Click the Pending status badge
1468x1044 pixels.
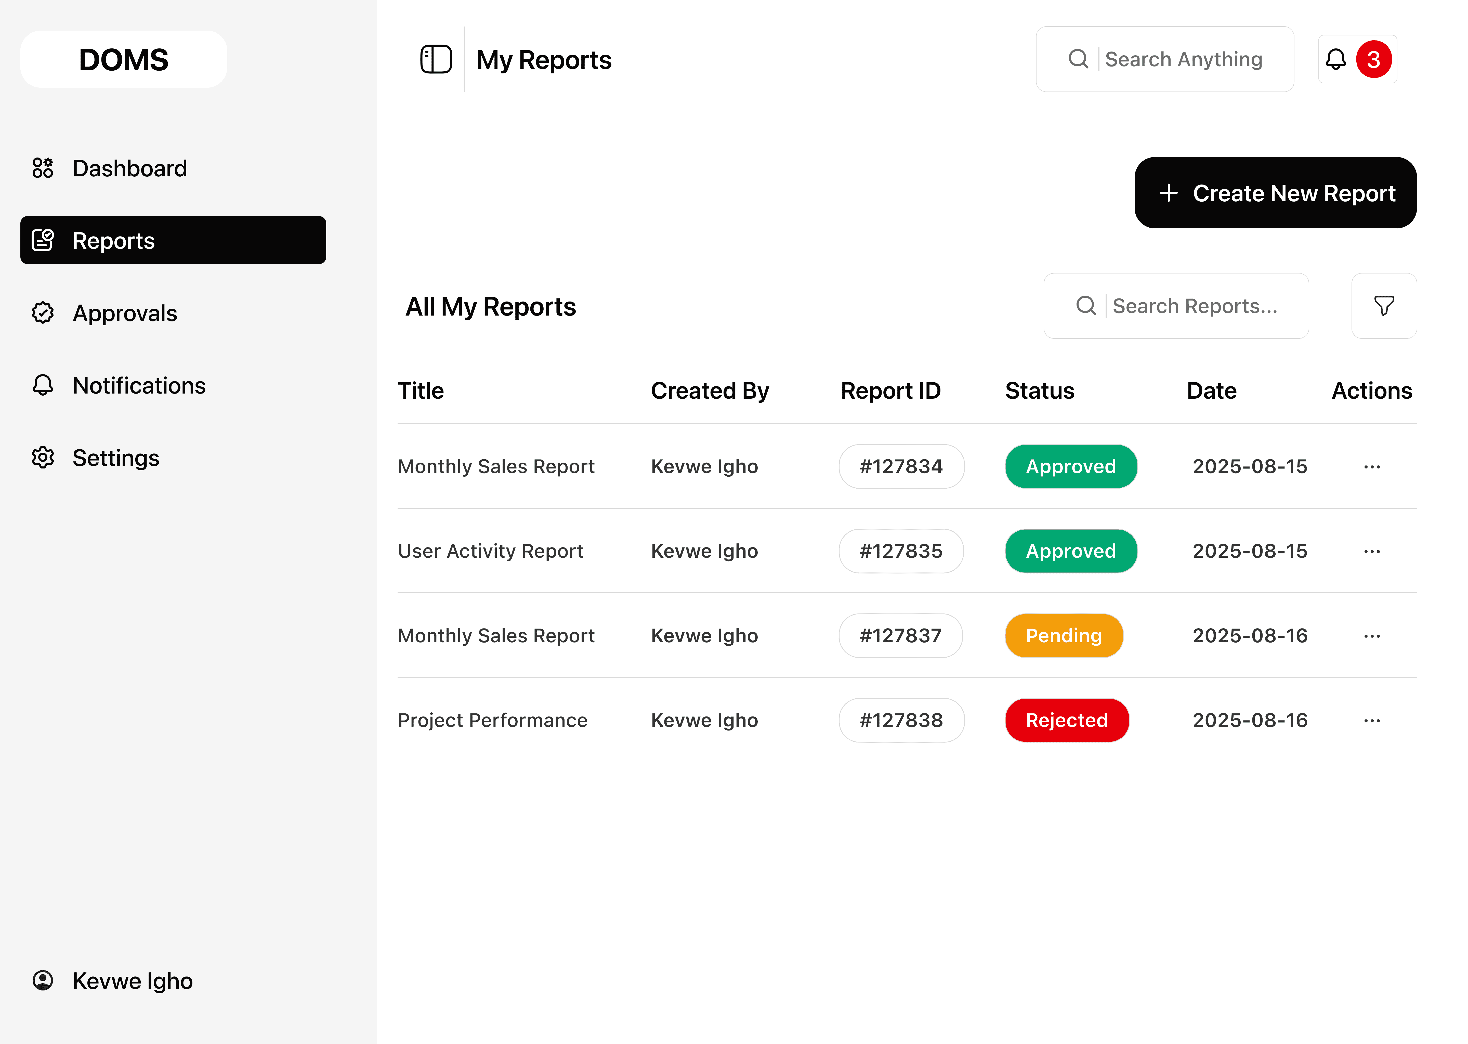tap(1064, 636)
